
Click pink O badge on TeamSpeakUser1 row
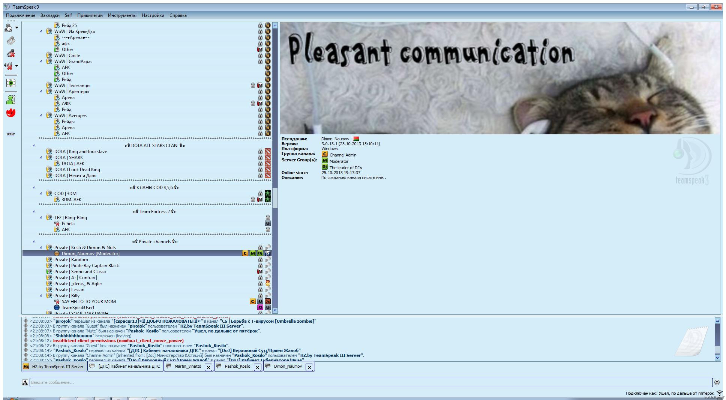click(260, 308)
